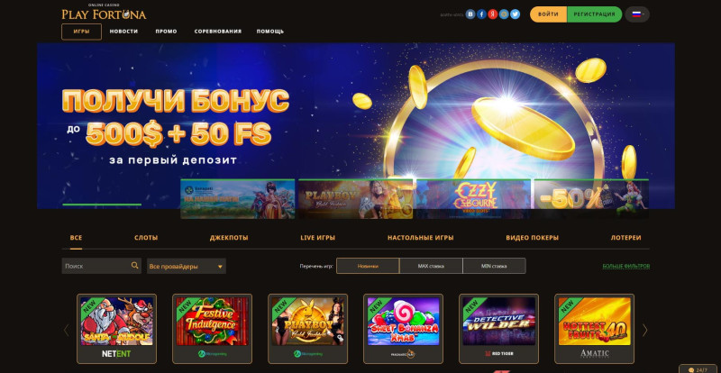Open the Новости menu item

pyautogui.click(x=123, y=32)
